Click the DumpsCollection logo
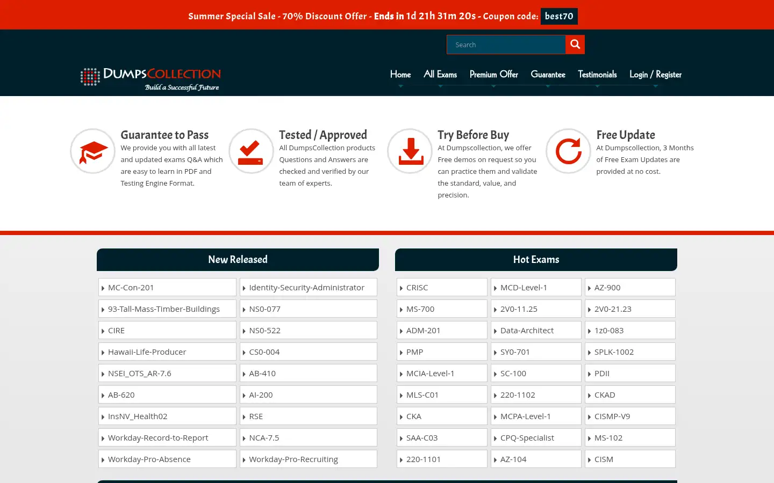The width and height of the screenshot is (774, 483). (x=150, y=79)
